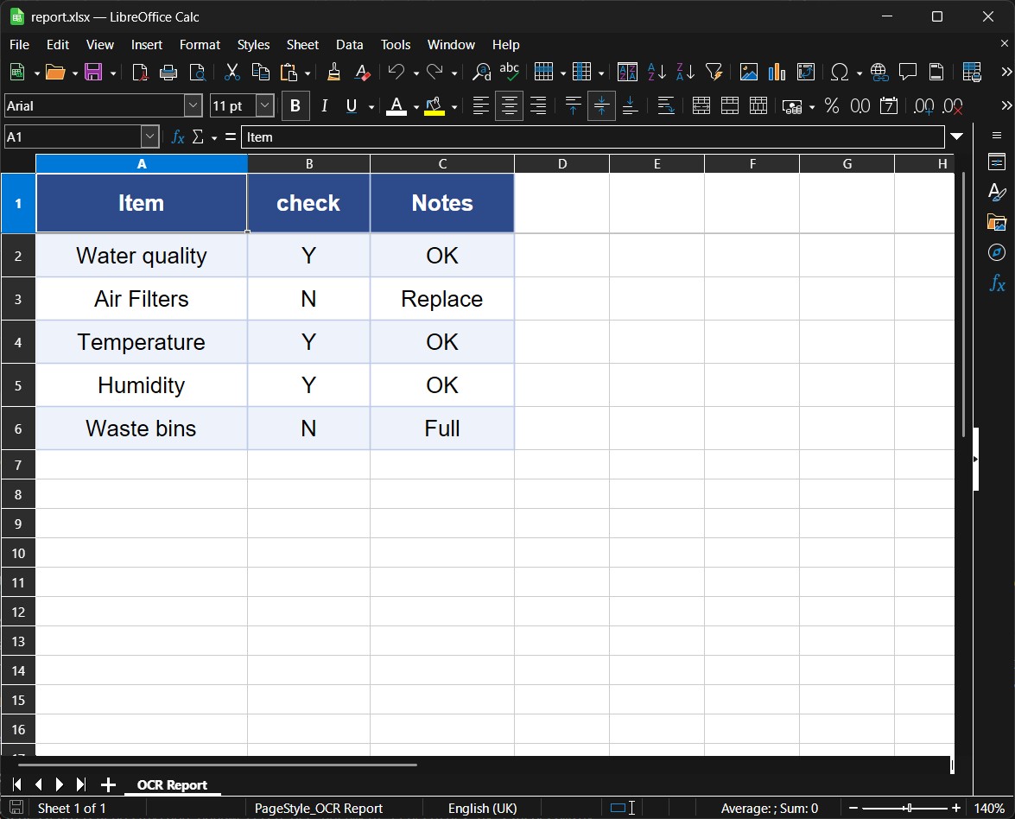Toggle the Wrap Text button
This screenshot has height=819, width=1015.
click(x=666, y=106)
